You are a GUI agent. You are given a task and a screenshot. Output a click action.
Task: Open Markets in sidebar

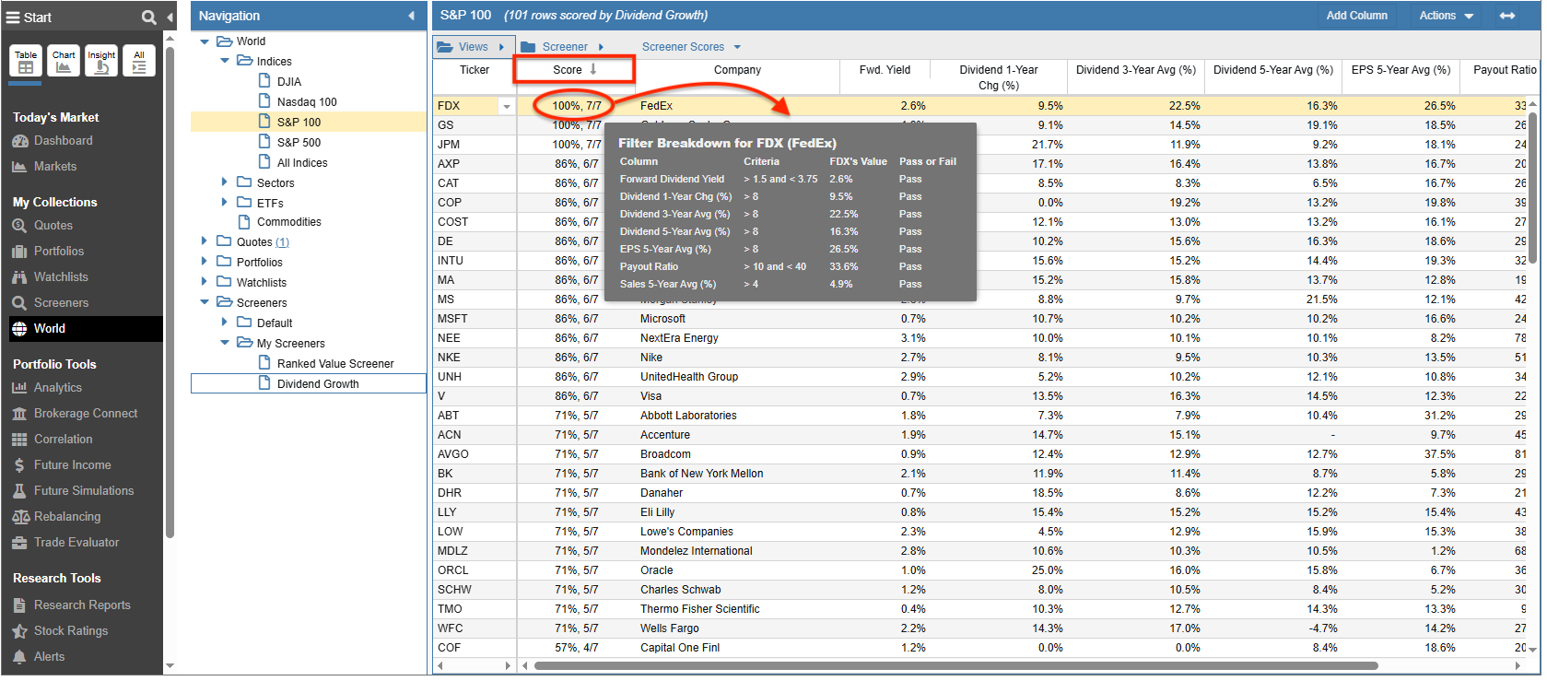(x=44, y=167)
